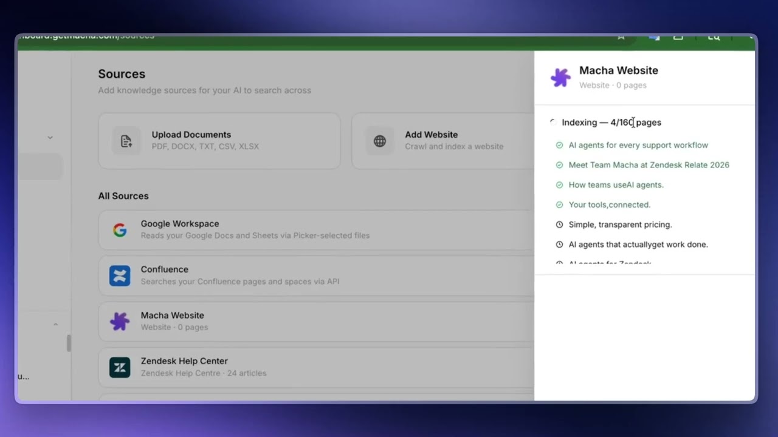The height and width of the screenshot is (437, 778).
Task: Click 'Macha Website' title in side panel
Action: point(619,70)
